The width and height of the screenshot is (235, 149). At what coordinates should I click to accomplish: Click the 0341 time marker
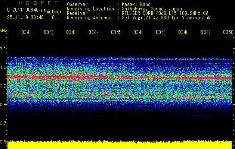[26, 32]
